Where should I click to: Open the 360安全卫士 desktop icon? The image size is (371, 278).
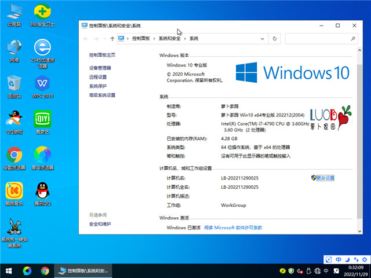(x=42, y=15)
